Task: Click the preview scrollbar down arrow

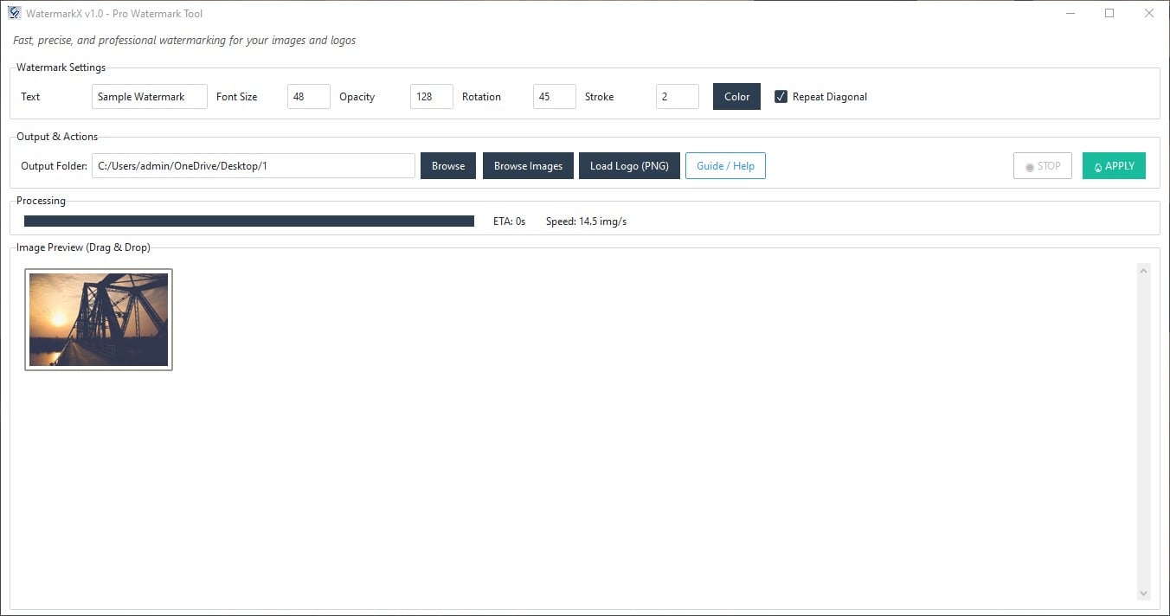Action: (x=1143, y=594)
